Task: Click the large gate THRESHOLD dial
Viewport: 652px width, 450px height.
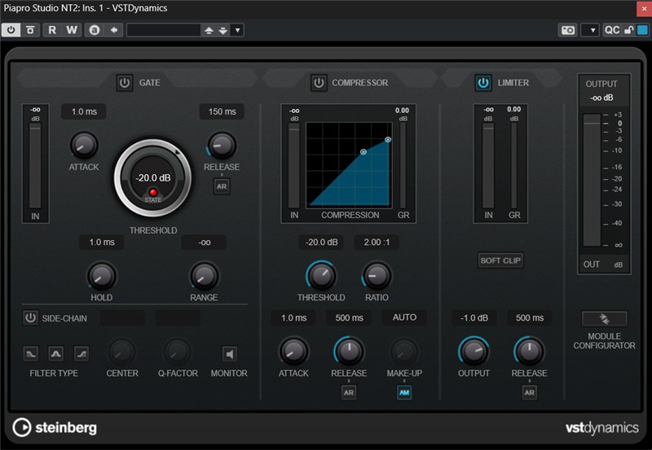Action: point(153,178)
